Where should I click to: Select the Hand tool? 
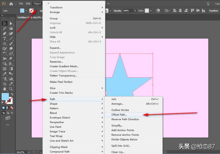pyautogui.click(x=5, y=88)
